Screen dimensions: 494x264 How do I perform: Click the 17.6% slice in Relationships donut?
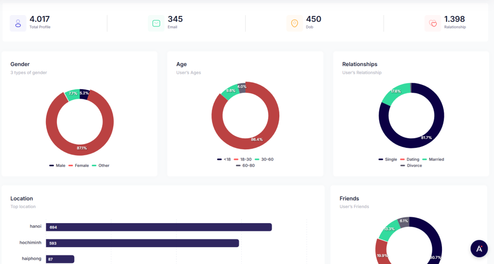396,92
